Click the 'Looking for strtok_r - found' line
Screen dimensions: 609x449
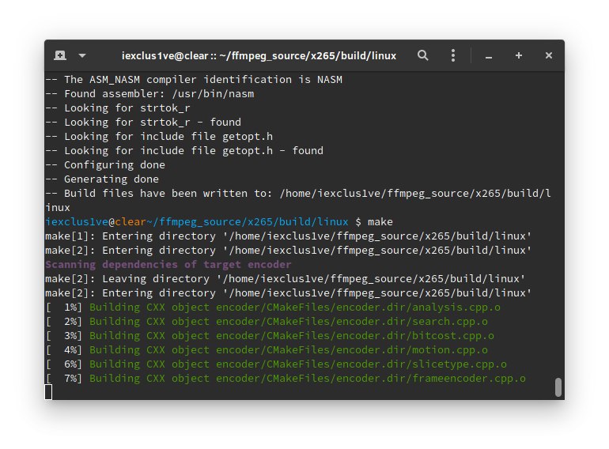(x=143, y=123)
